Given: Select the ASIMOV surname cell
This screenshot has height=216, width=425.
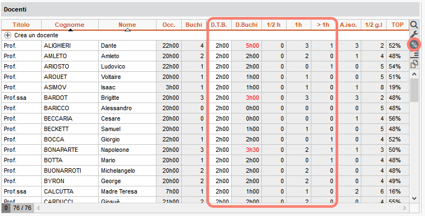Looking at the screenshot, I should pyautogui.click(x=70, y=87).
